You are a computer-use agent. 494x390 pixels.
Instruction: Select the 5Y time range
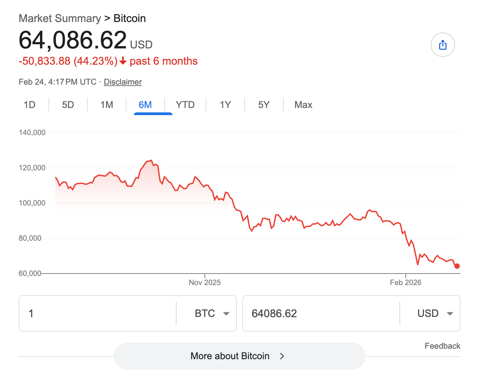[x=264, y=105]
